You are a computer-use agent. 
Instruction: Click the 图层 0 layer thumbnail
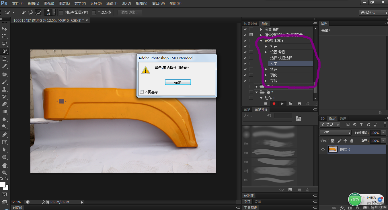[333, 149]
